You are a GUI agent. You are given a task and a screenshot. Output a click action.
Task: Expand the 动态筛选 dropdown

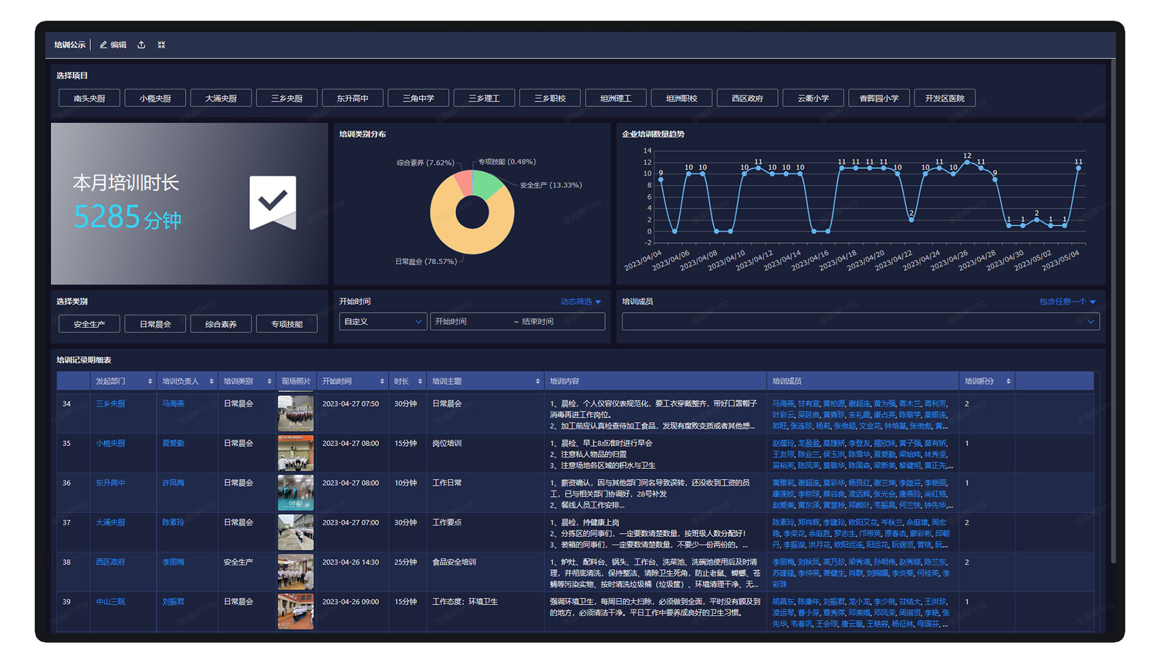coord(580,302)
